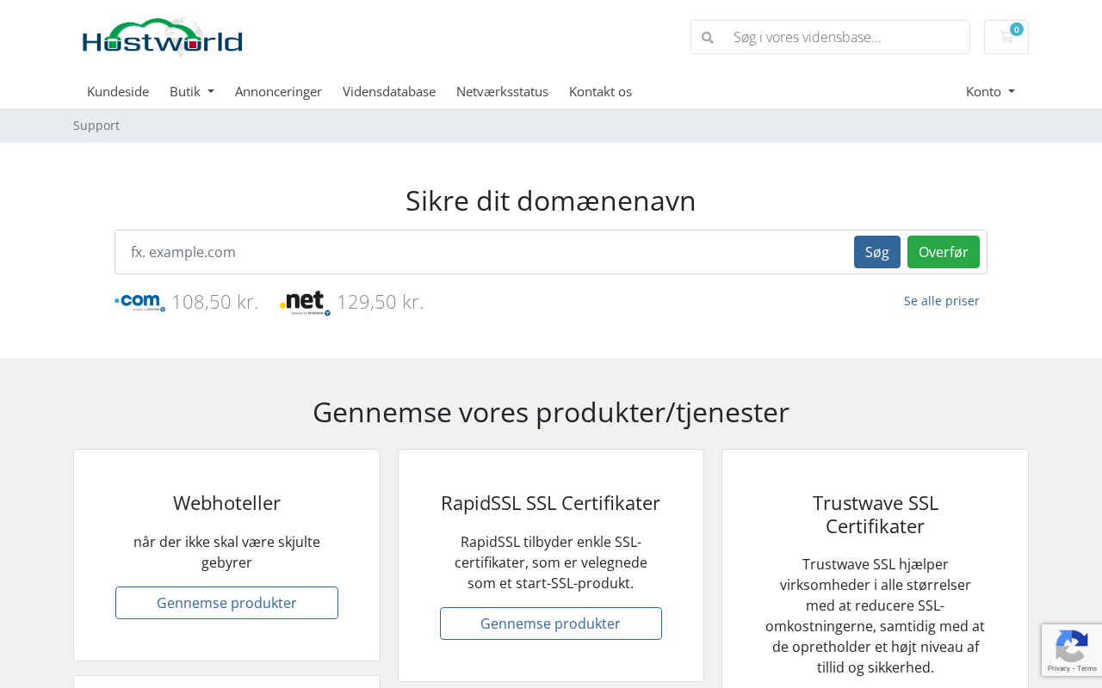Expand the Konto dropdown menu
Screen dimensions: 1102x688
(x=989, y=91)
